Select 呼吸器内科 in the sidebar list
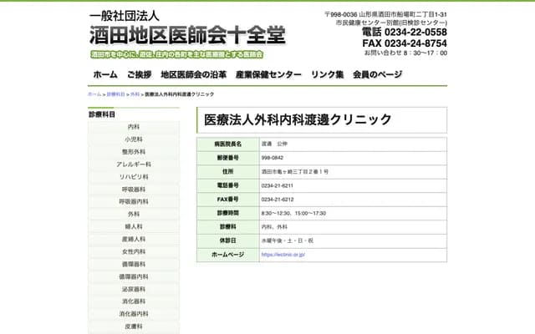 (x=134, y=202)
